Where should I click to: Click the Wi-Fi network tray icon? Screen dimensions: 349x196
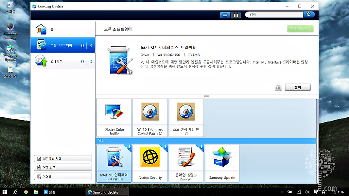(299, 192)
